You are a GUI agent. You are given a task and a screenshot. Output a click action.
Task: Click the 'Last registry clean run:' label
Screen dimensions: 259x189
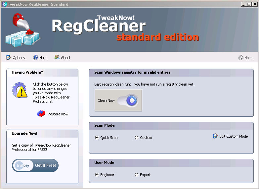[113, 84]
